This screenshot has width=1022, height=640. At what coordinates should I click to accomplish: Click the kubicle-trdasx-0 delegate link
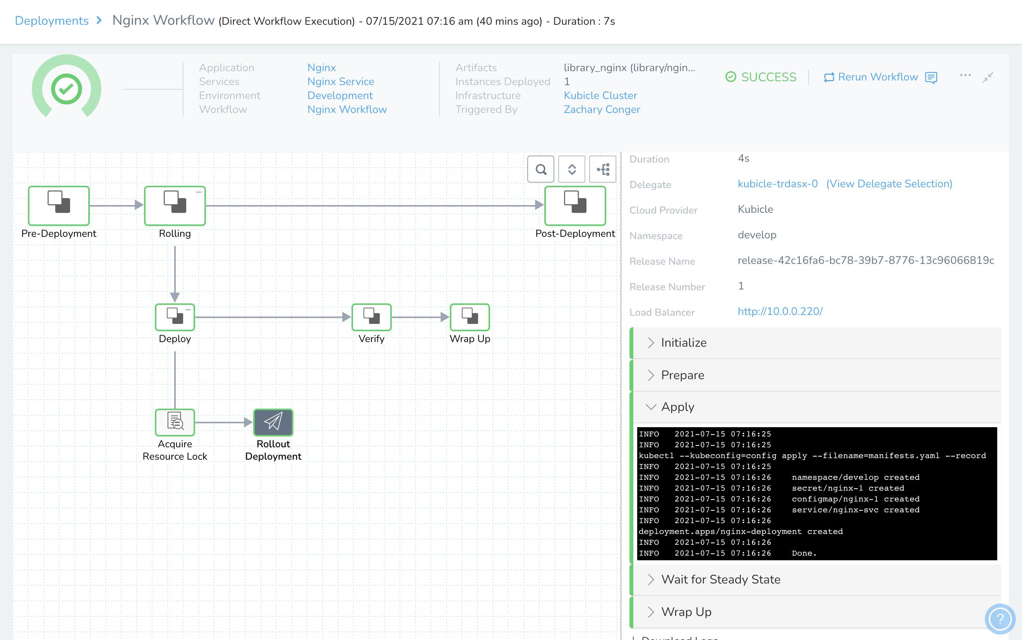point(778,184)
